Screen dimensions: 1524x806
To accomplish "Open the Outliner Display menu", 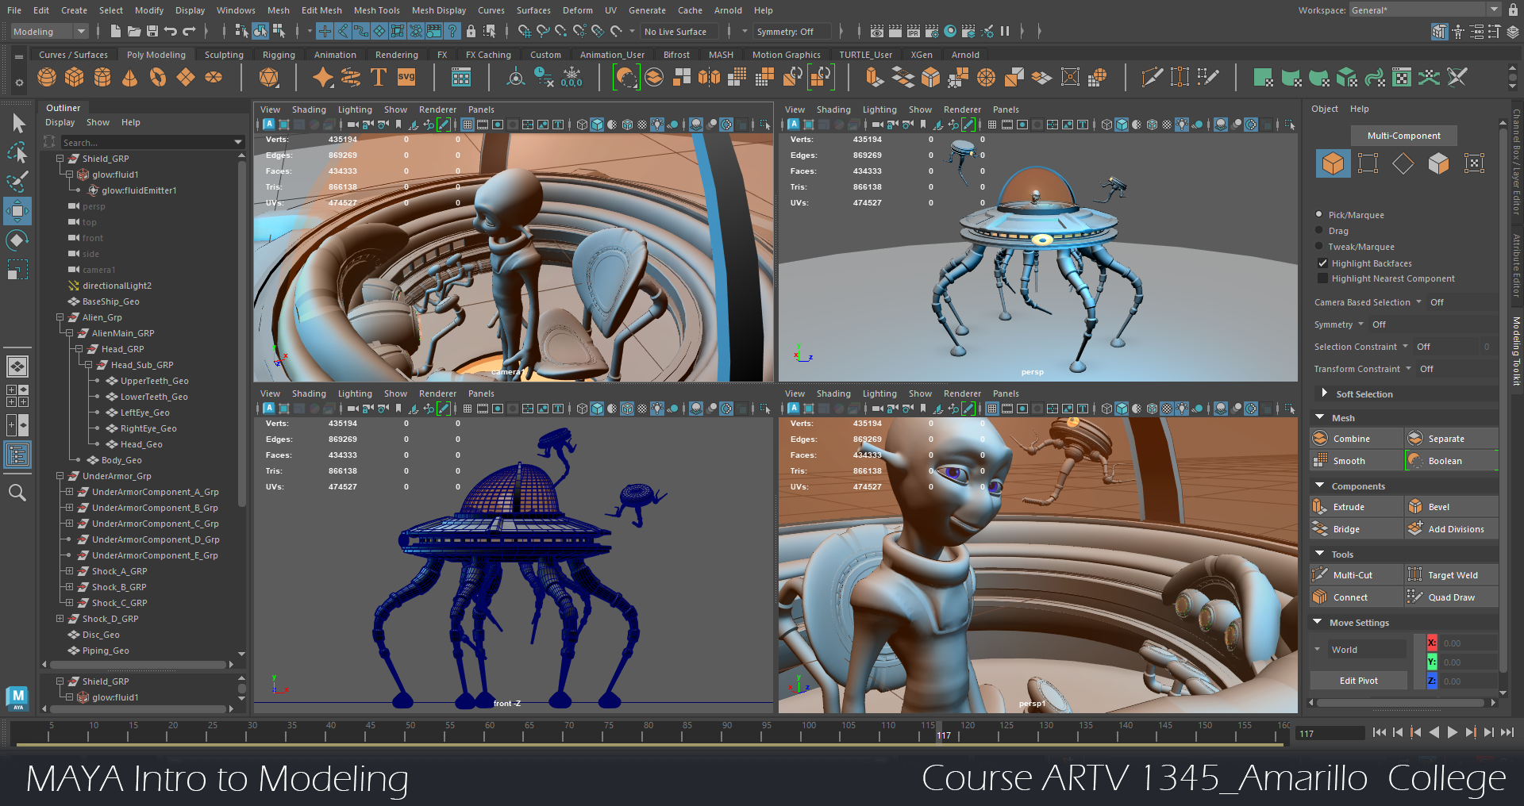I will point(60,122).
